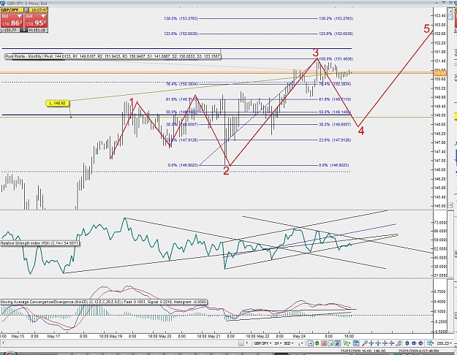Image resolution: width=457 pixels, height=355 pixels.
Task: Click the MACD indicator label
Action: [104, 302]
